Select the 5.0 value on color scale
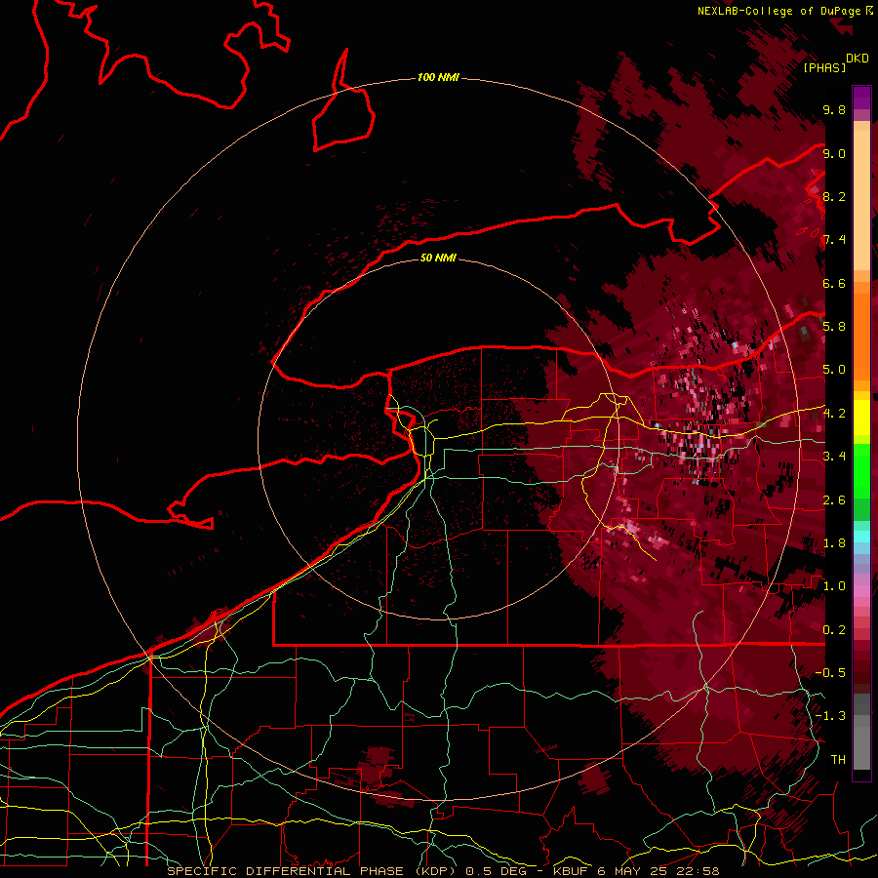 (834, 370)
